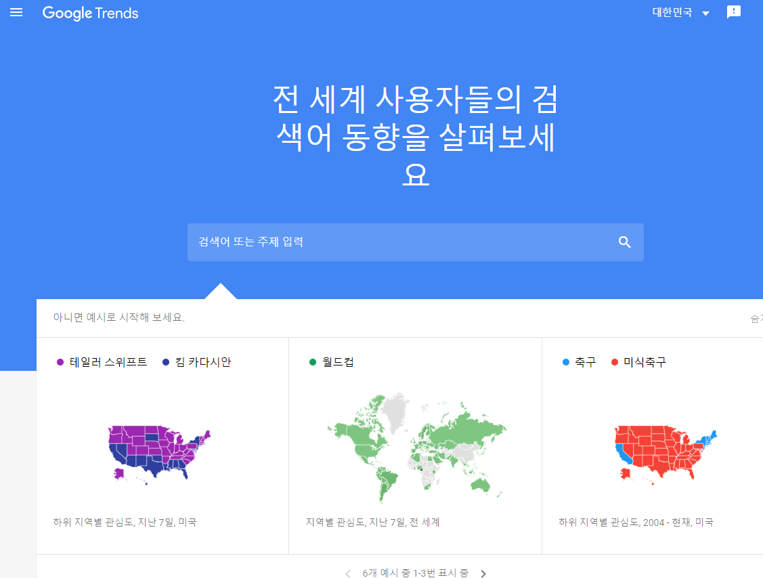Click the blue dot beside 축구
The width and height of the screenshot is (763, 578).
tap(566, 362)
